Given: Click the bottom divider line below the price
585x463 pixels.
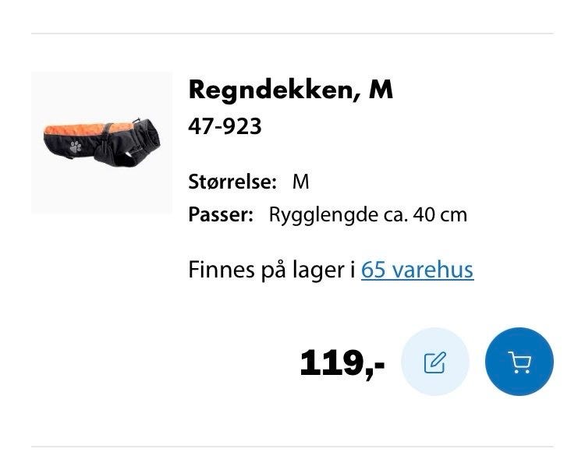Looking at the screenshot, I should (292, 446).
